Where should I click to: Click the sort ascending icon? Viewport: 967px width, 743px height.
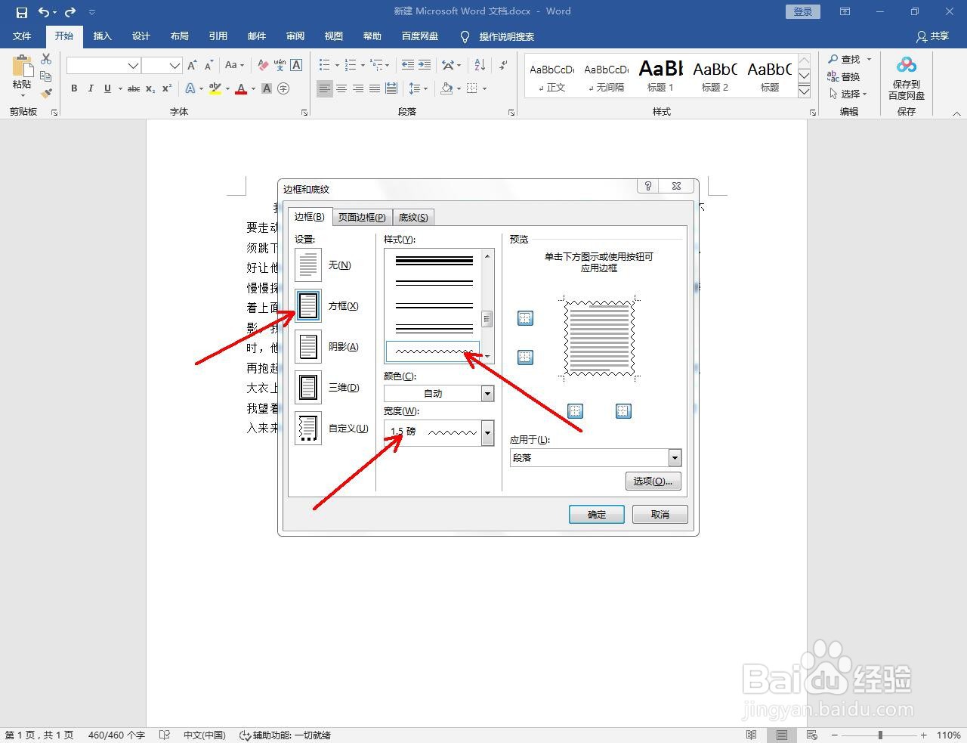pos(478,65)
